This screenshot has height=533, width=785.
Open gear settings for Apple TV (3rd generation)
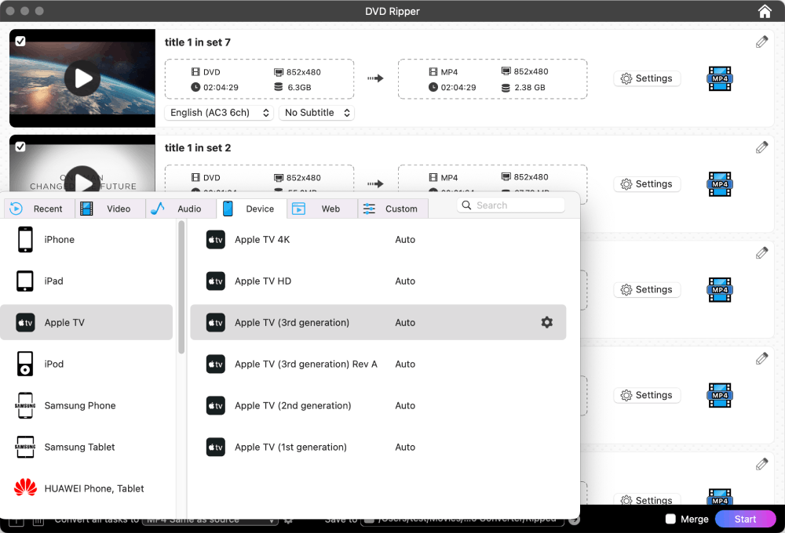coord(547,322)
